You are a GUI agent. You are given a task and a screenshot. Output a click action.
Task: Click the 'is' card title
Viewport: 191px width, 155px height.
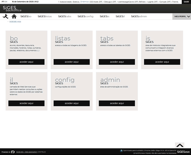(x=148, y=39)
